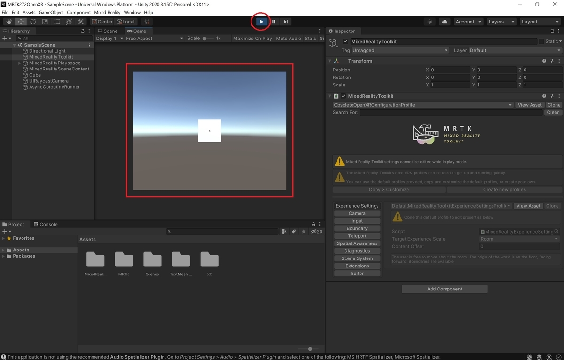Viewport: 564px width, 360px height.
Task: Advance one frame with Step button
Action: 285,22
